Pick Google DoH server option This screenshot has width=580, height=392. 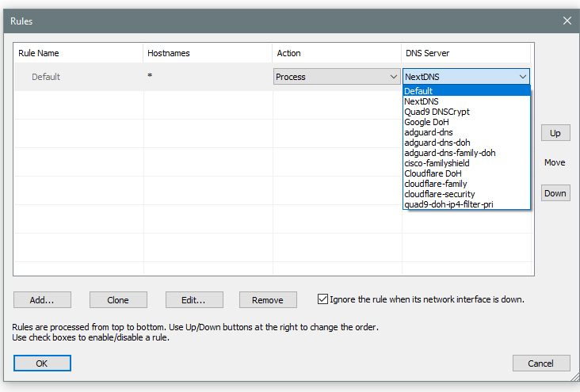point(426,122)
